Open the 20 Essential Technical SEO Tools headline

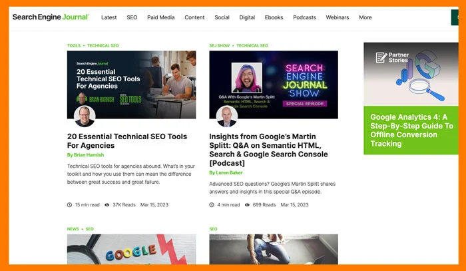127,141
